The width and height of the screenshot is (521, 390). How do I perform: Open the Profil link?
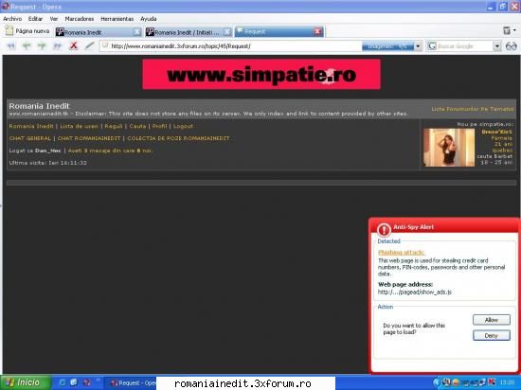[x=159, y=126]
